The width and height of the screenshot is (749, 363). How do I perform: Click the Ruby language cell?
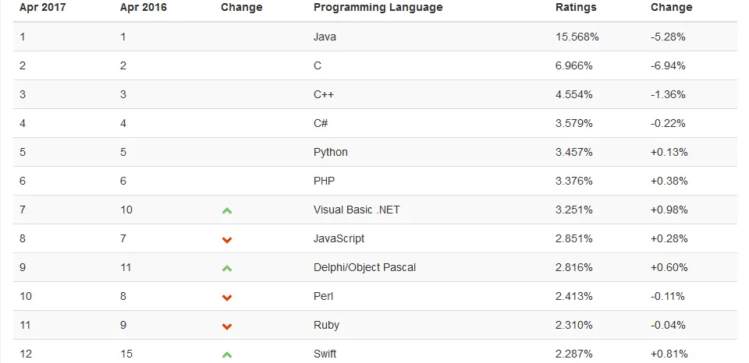[326, 325]
